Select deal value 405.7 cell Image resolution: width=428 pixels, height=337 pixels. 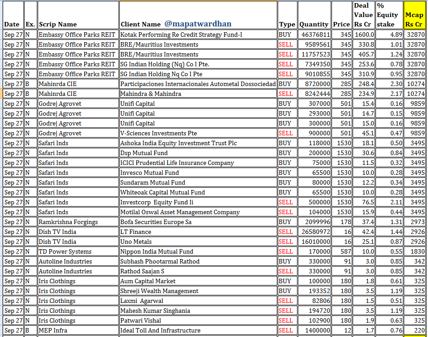pos(364,54)
